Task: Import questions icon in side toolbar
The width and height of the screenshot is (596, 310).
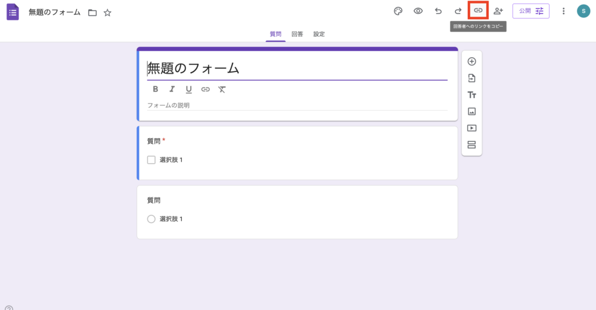Action: pos(471,78)
